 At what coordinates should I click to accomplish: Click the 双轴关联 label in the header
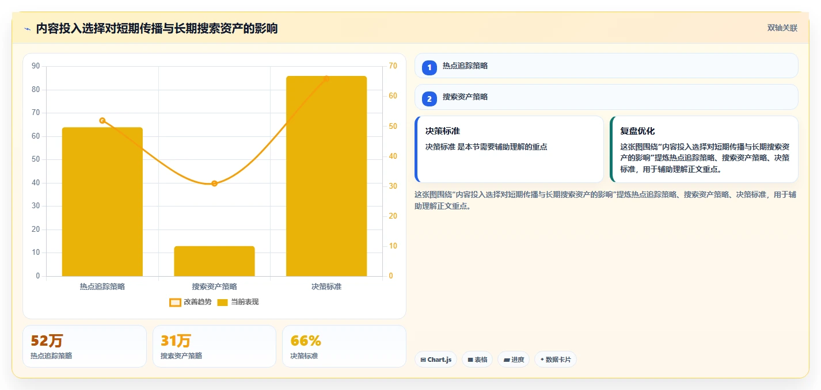(782, 28)
